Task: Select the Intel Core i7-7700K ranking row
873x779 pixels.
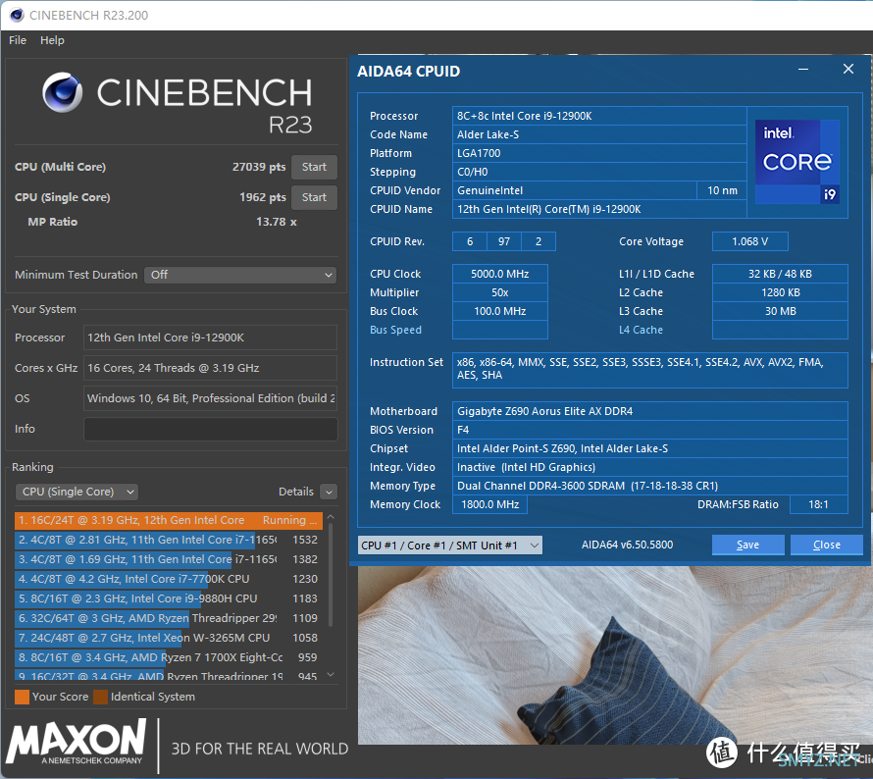Action: (x=168, y=579)
